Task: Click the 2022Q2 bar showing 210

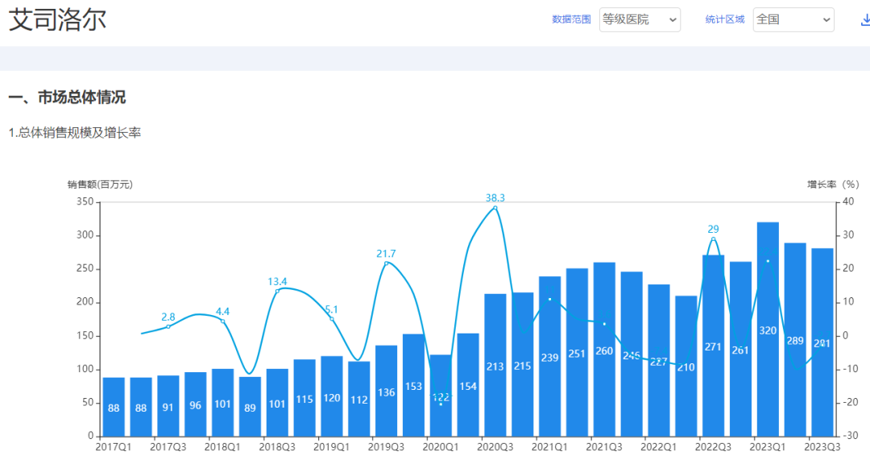Action: click(686, 367)
